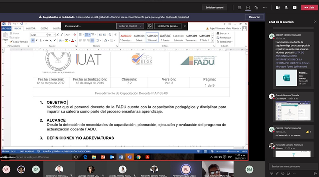Click the sort A-Z icon

click(110, 35)
